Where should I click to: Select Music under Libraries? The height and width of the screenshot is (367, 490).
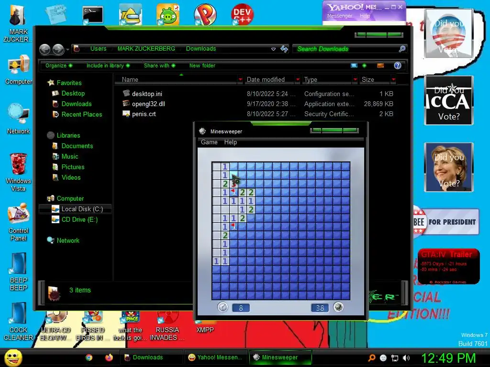(x=70, y=157)
